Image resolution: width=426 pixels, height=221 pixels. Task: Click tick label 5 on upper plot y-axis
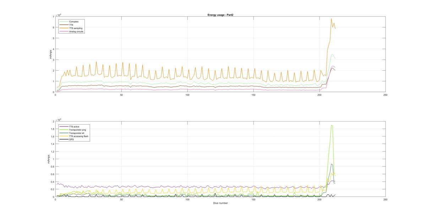tap(53, 38)
